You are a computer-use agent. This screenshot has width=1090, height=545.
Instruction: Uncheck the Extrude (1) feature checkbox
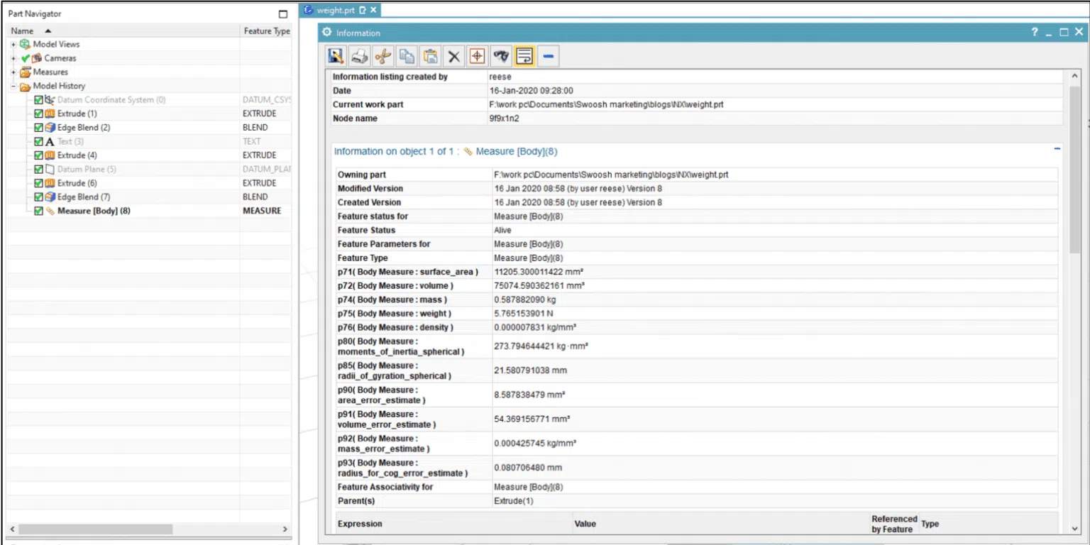coord(38,114)
